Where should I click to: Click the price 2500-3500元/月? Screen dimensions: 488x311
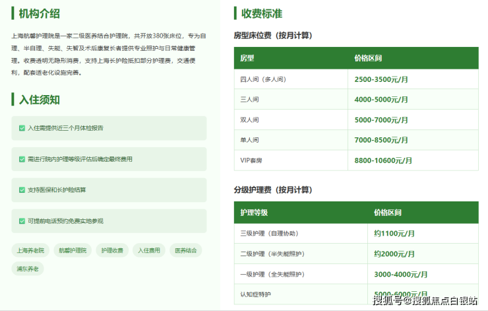(381, 79)
